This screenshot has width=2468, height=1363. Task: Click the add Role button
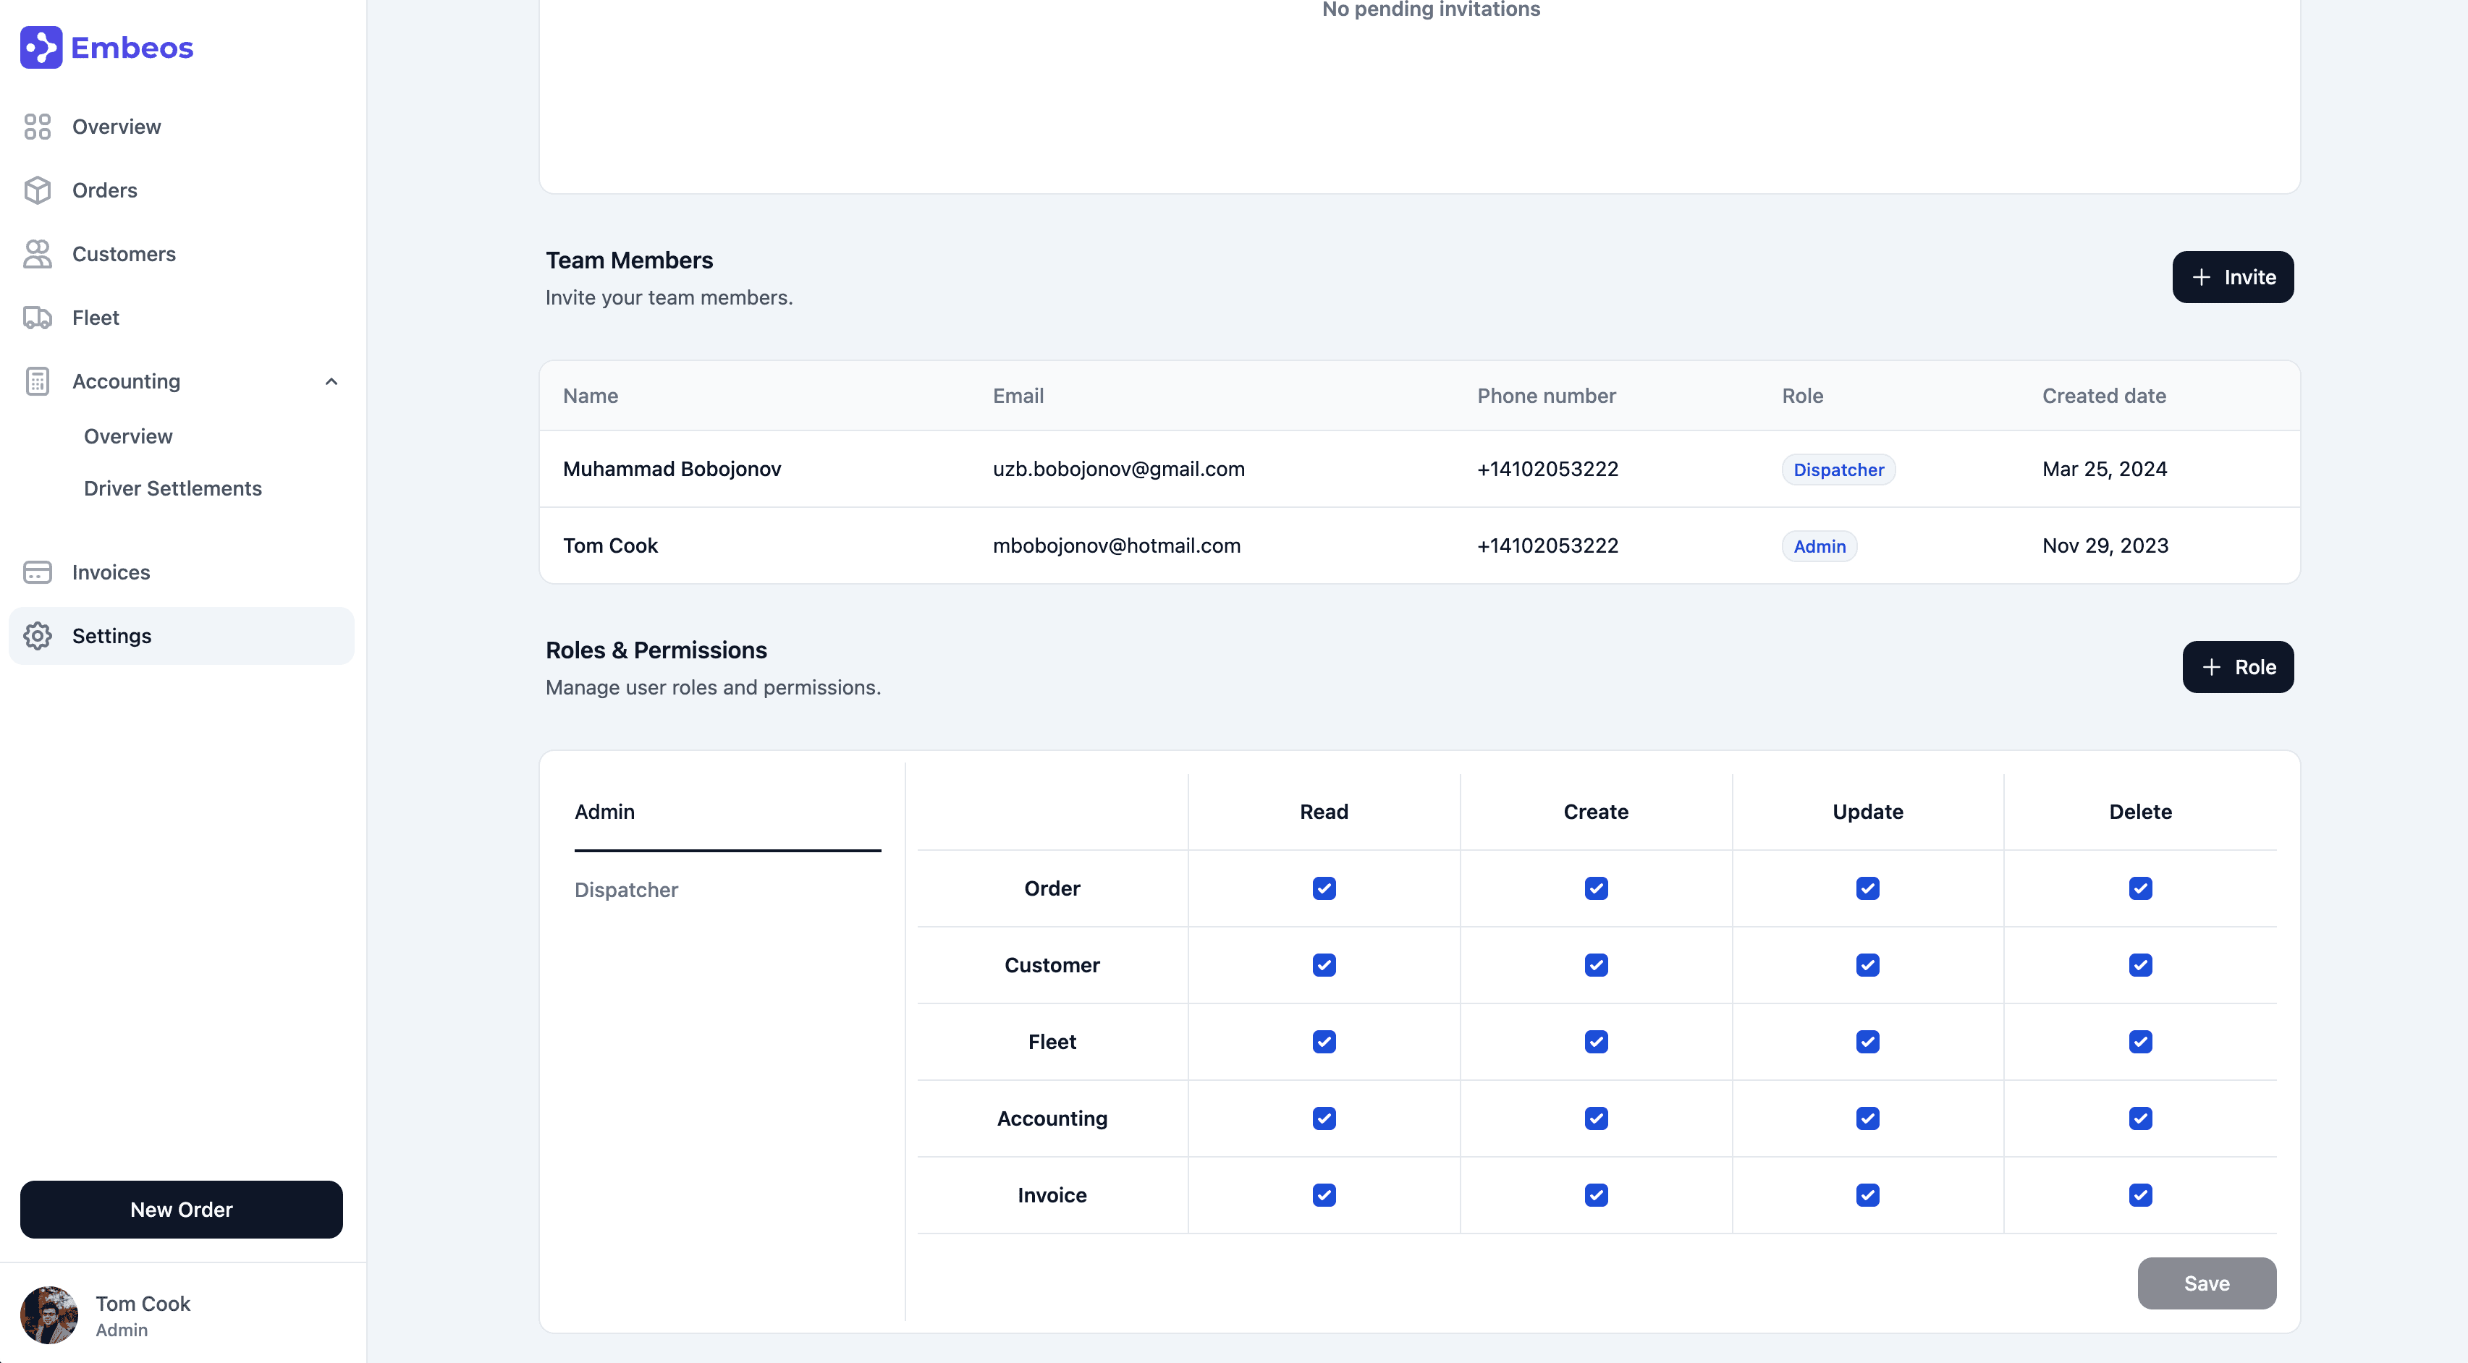click(x=2237, y=666)
